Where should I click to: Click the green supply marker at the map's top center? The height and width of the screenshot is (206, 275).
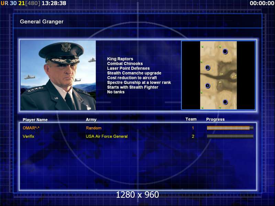click(x=220, y=46)
